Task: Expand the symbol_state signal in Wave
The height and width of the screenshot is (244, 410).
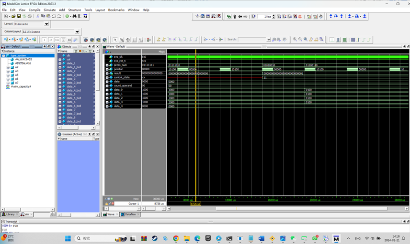Action: click(x=107, y=77)
